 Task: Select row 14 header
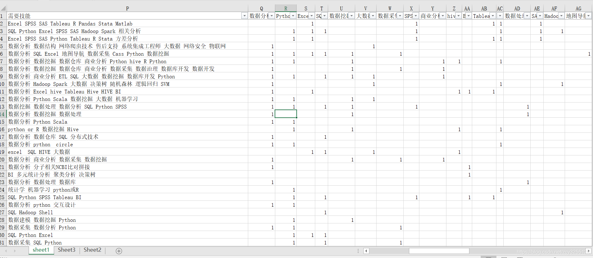point(3,114)
